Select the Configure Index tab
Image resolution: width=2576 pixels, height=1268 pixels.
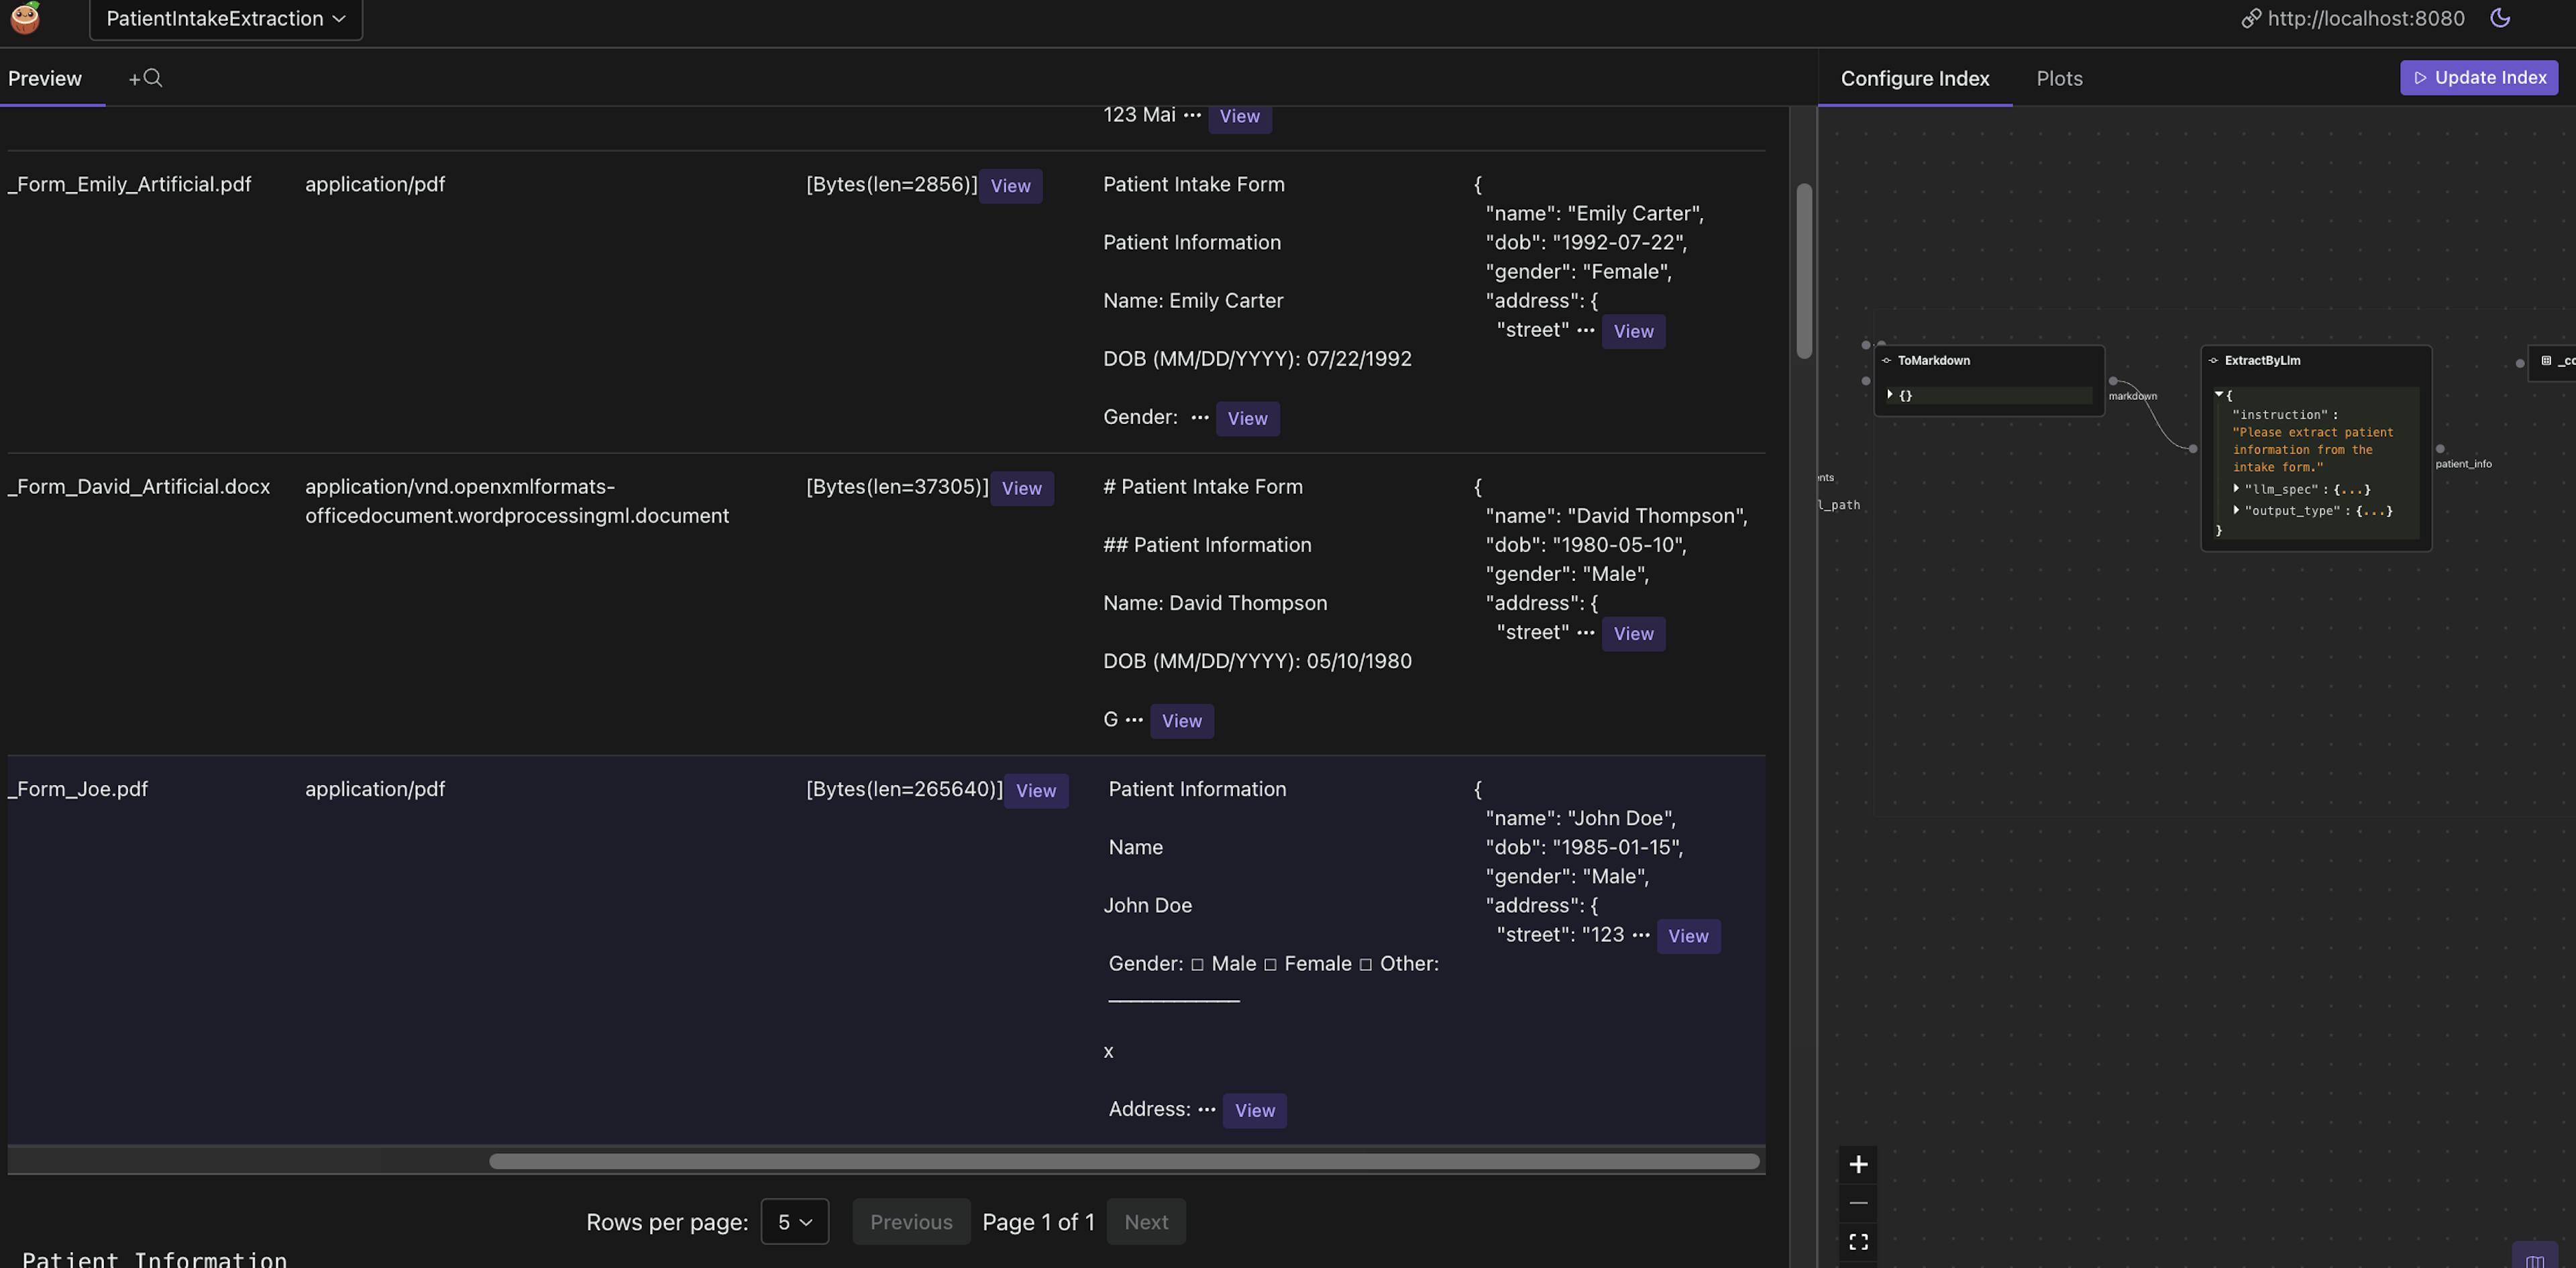(x=1914, y=78)
